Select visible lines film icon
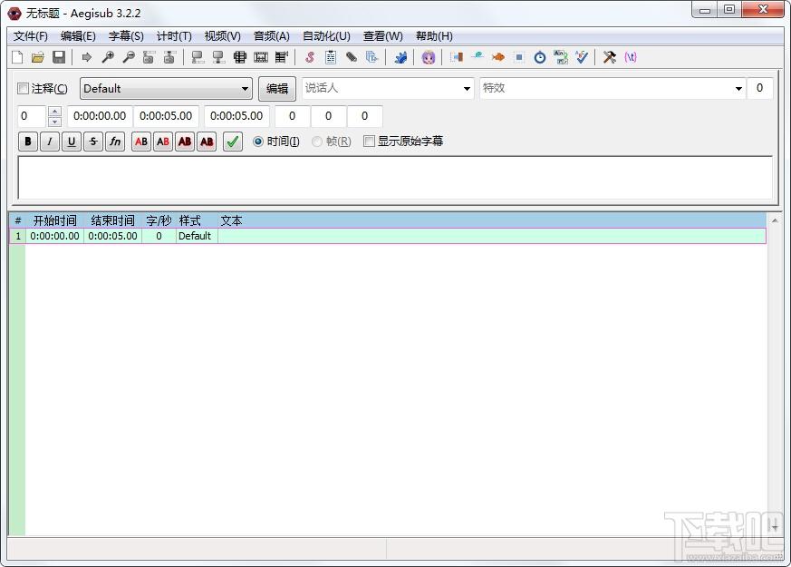This screenshot has width=791, height=567. pyautogui.click(x=239, y=57)
